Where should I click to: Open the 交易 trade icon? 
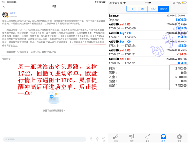point(147,138)
